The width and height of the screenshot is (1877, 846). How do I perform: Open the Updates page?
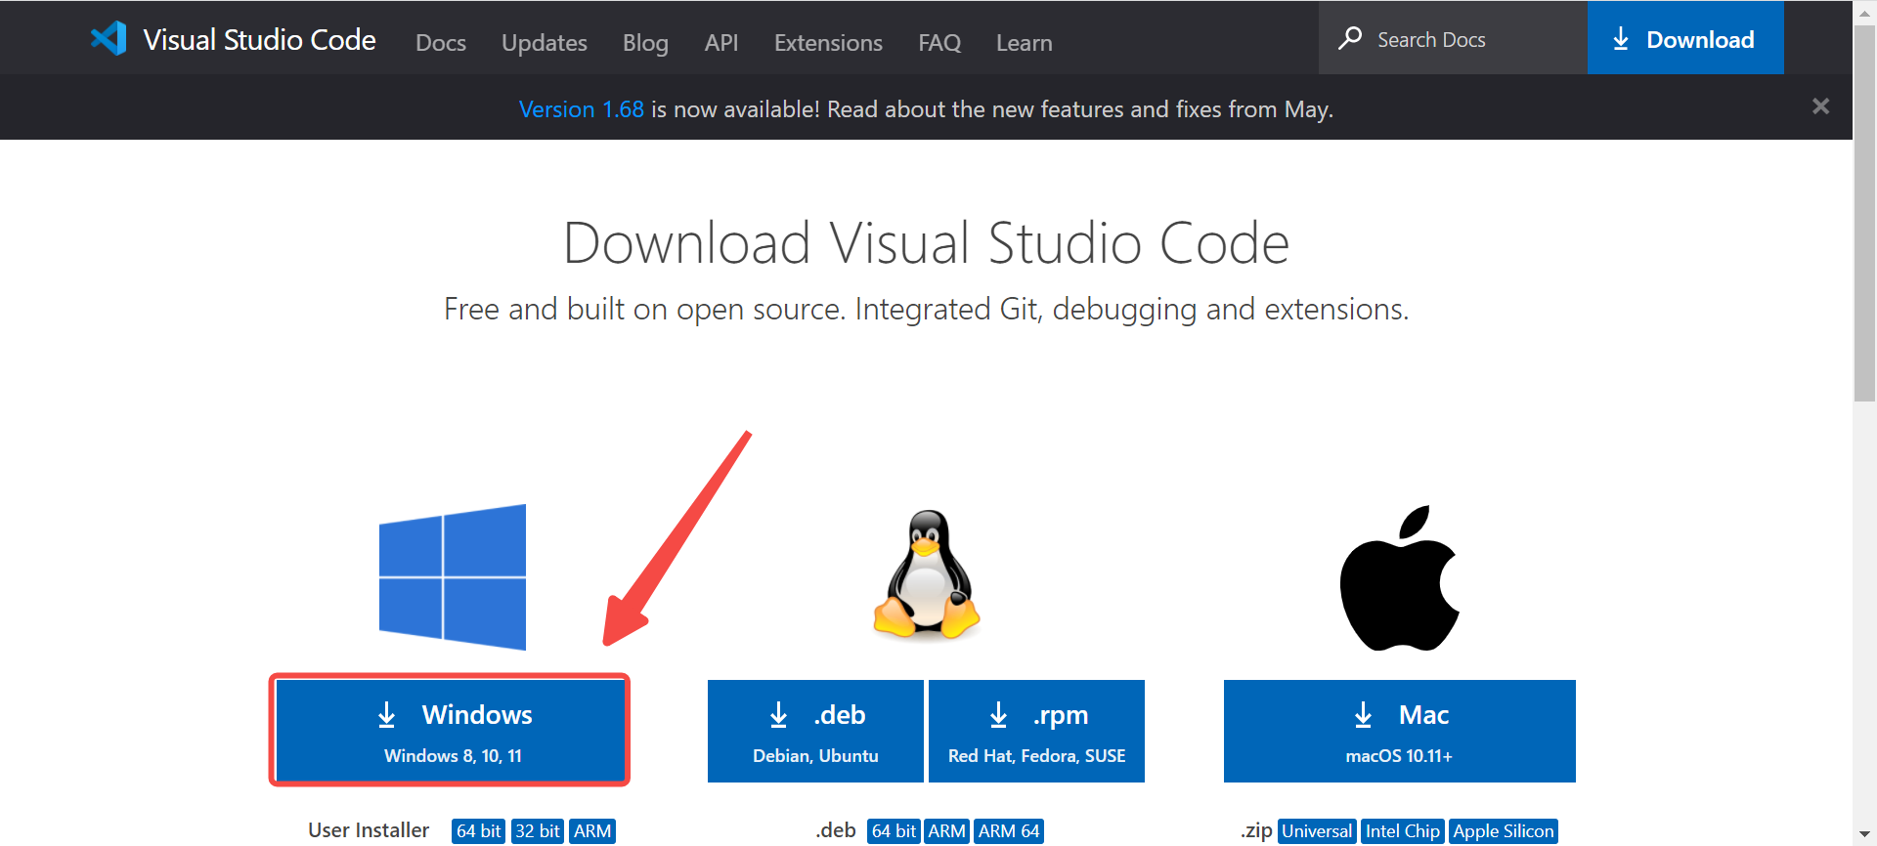[545, 43]
